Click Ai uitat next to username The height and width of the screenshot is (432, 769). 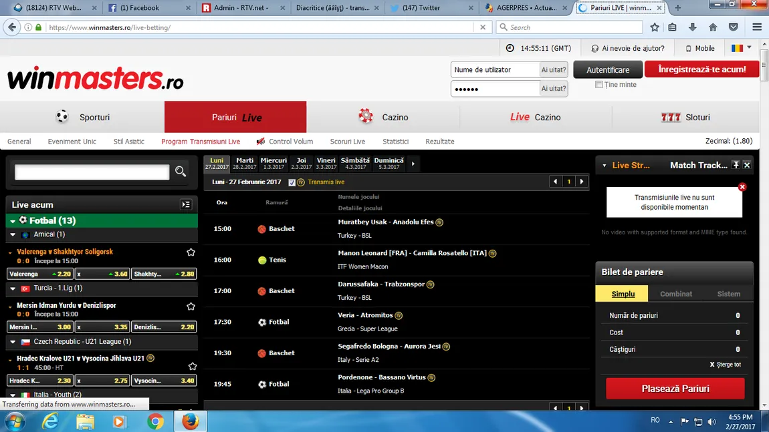554,70
